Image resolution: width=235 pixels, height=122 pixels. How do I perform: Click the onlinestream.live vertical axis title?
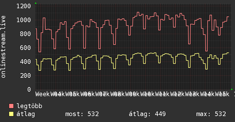click(3, 47)
